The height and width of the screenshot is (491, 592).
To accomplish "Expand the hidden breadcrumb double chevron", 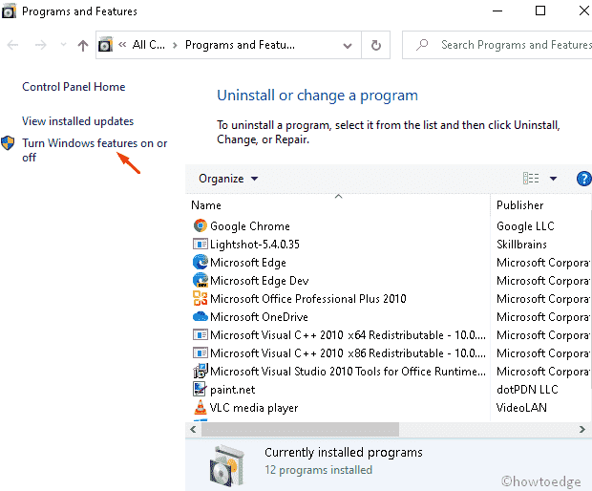I will (122, 45).
